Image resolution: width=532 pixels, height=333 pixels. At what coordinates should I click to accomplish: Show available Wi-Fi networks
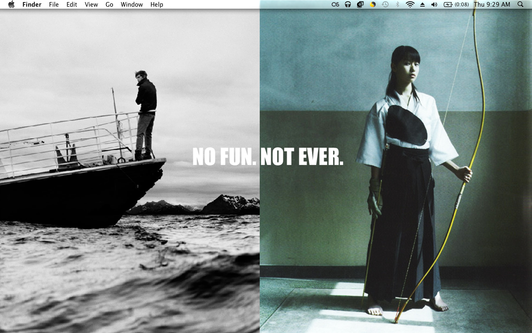[x=410, y=5]
